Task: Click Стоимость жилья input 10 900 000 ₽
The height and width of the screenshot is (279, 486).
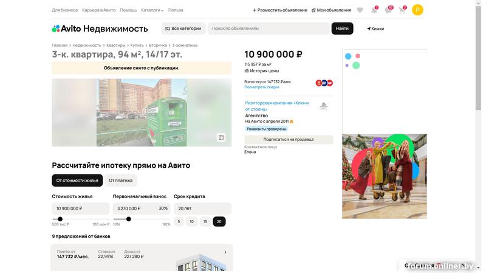Action: pyautogui.click(x=81, y=208)
